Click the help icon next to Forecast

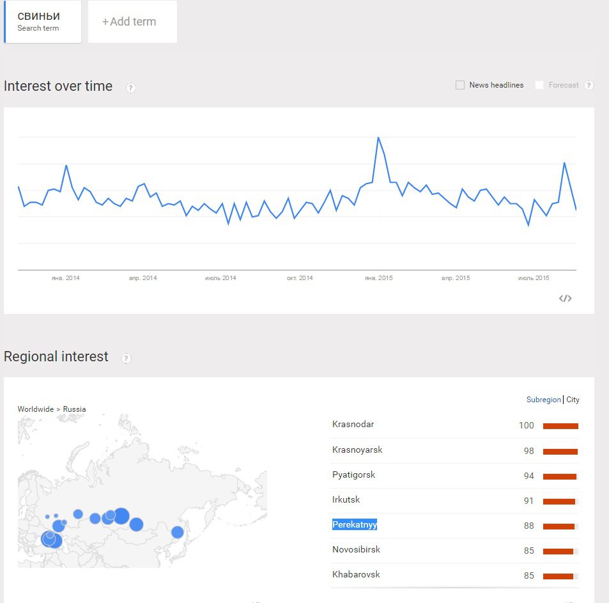click(589, 85)
